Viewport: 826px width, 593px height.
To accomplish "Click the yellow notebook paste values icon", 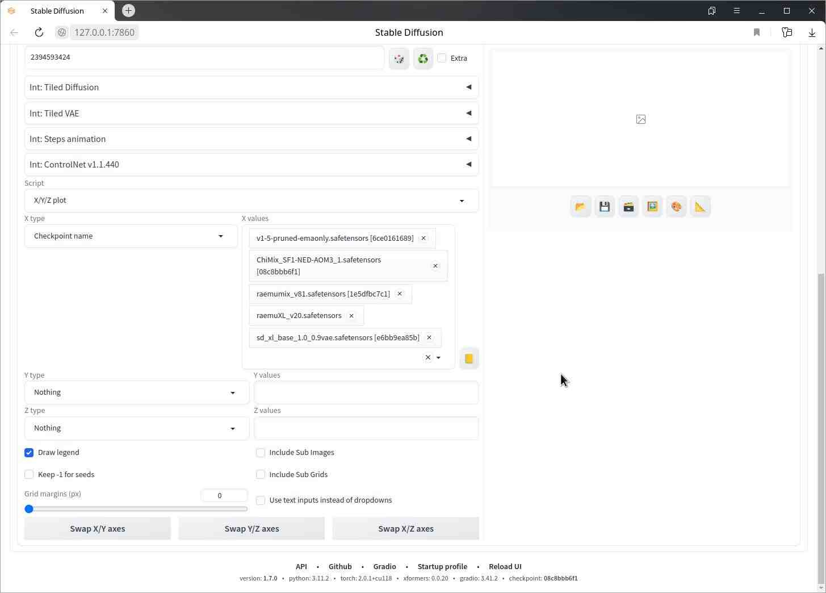I will point(469,358).
